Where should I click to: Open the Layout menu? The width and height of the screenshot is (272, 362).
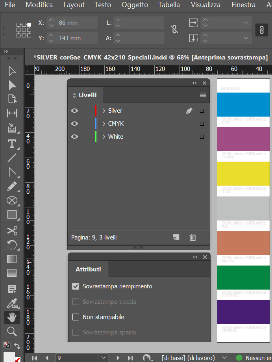click(74, 5)
